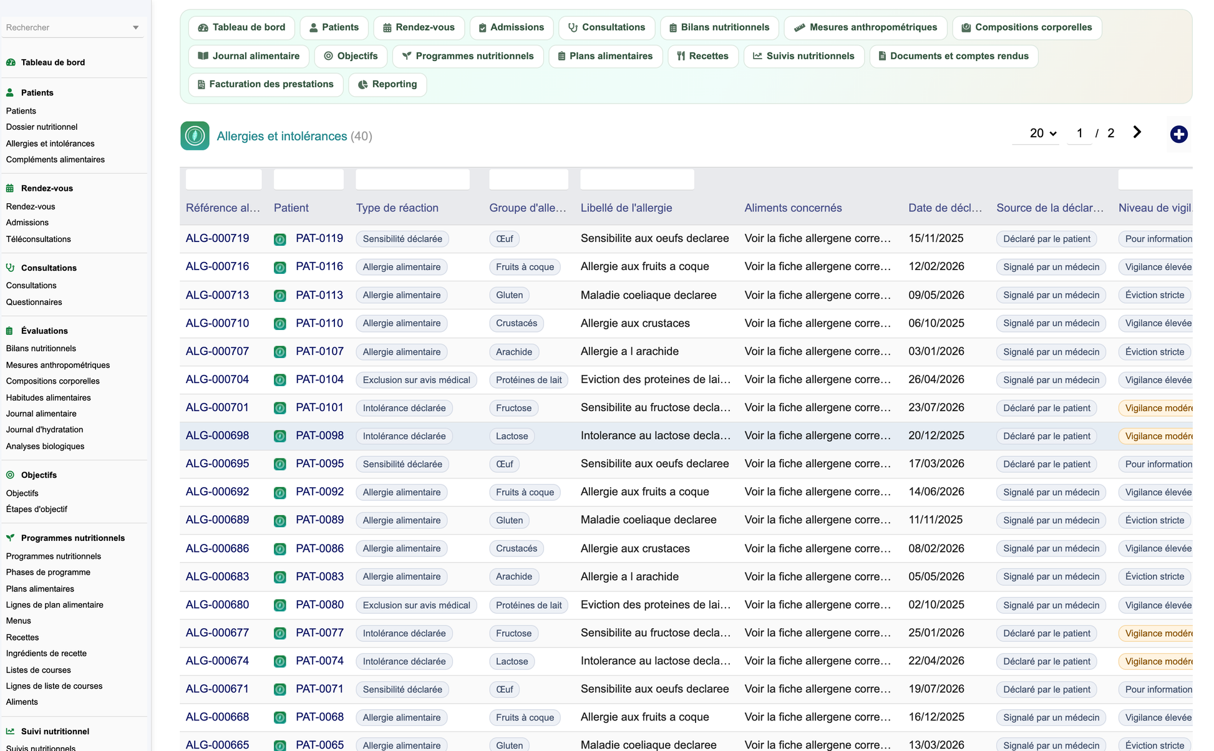
Task: Open the 20 rows per page selector
Action: pyautogui.click(x=1036, y=133)
